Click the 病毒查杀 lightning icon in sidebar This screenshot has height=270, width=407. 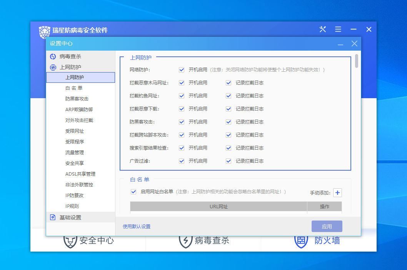53,56
